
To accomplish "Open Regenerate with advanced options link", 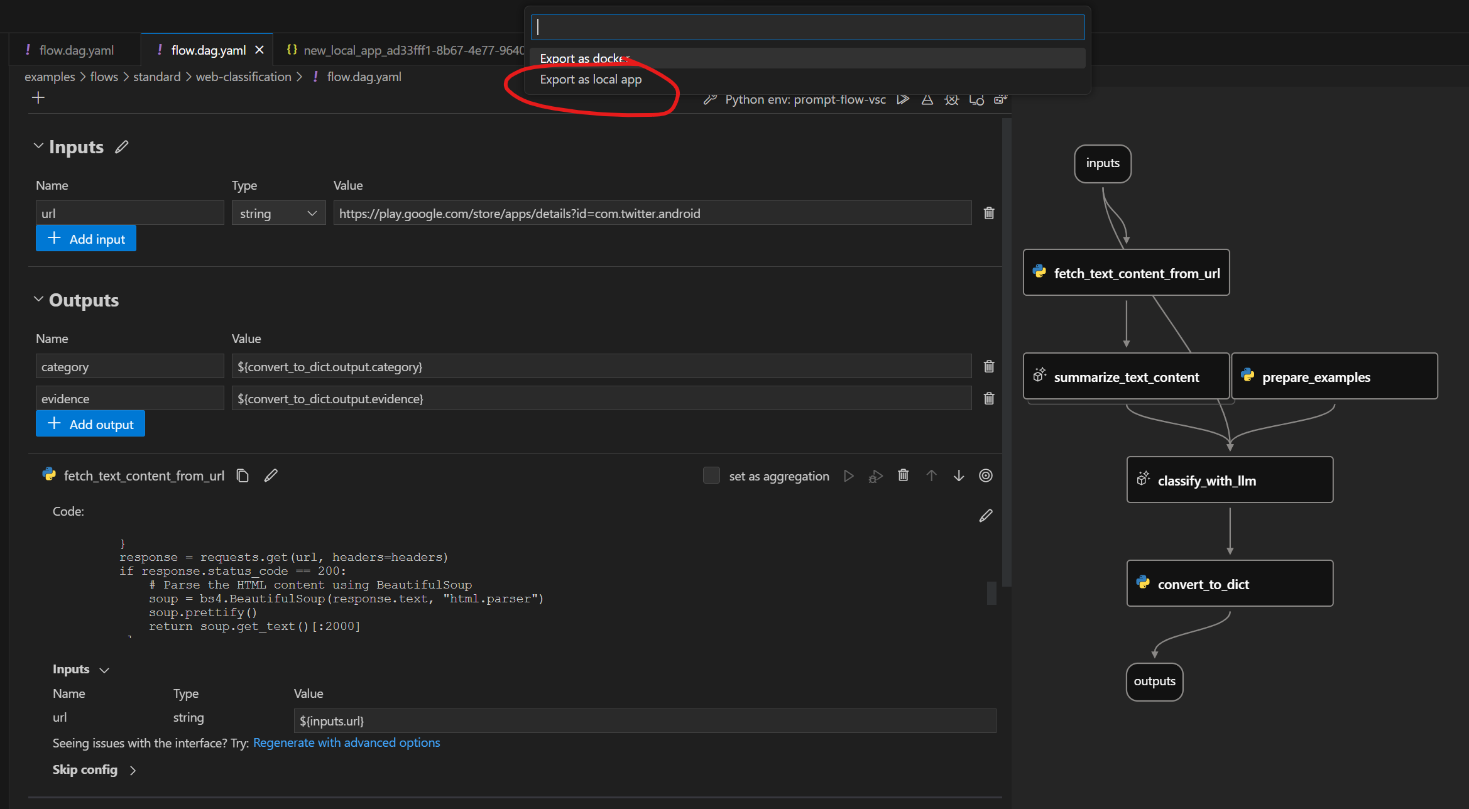I will pyautogui.click(x=346, y=742).
